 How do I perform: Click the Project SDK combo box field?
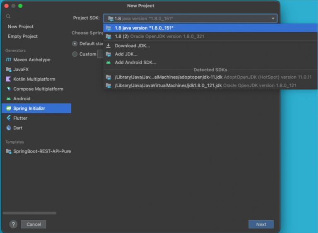click(x=190, y=19)
